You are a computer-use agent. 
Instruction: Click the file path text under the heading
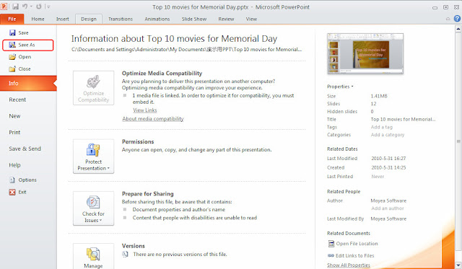tap(186, 50)
